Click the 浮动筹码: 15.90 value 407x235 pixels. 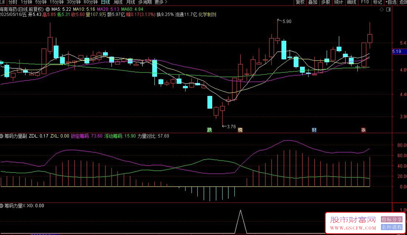coord(120,136)
